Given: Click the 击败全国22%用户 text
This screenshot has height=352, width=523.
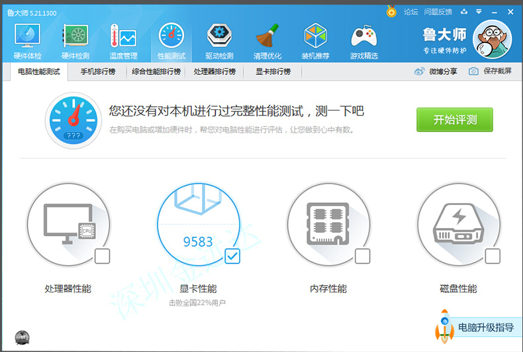Looking at the screenshot, I should pos(197,303).
